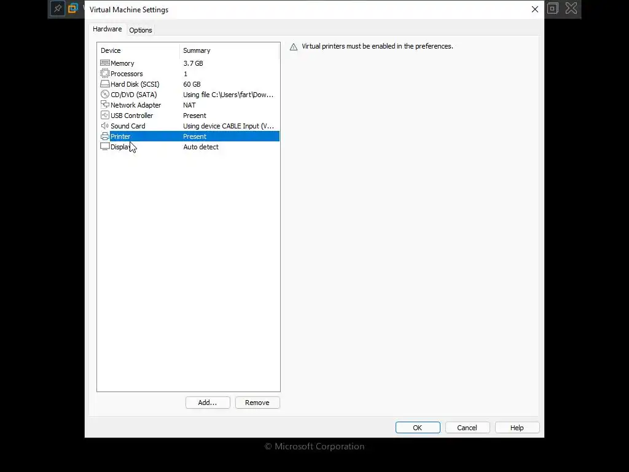The width and height of the screenshot is (629, 472).
Task: Click the warning triangle icon
Action: tap(294, 47)
